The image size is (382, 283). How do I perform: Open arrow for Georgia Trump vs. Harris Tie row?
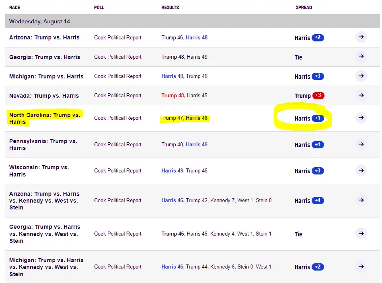[361, 56]
